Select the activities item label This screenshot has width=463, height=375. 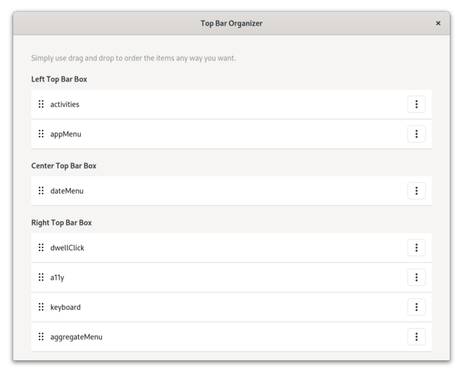(65, 104)
